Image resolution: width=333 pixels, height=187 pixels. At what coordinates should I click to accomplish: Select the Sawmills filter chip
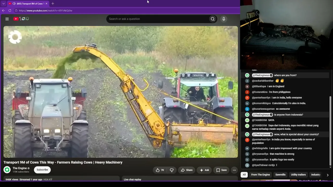pyautogui.click(x=280, y=175)
